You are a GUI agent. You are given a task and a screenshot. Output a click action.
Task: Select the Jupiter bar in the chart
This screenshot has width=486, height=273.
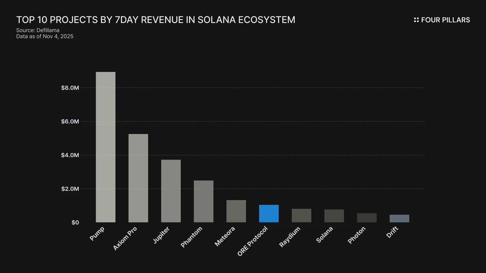click(x=171, y=191)
